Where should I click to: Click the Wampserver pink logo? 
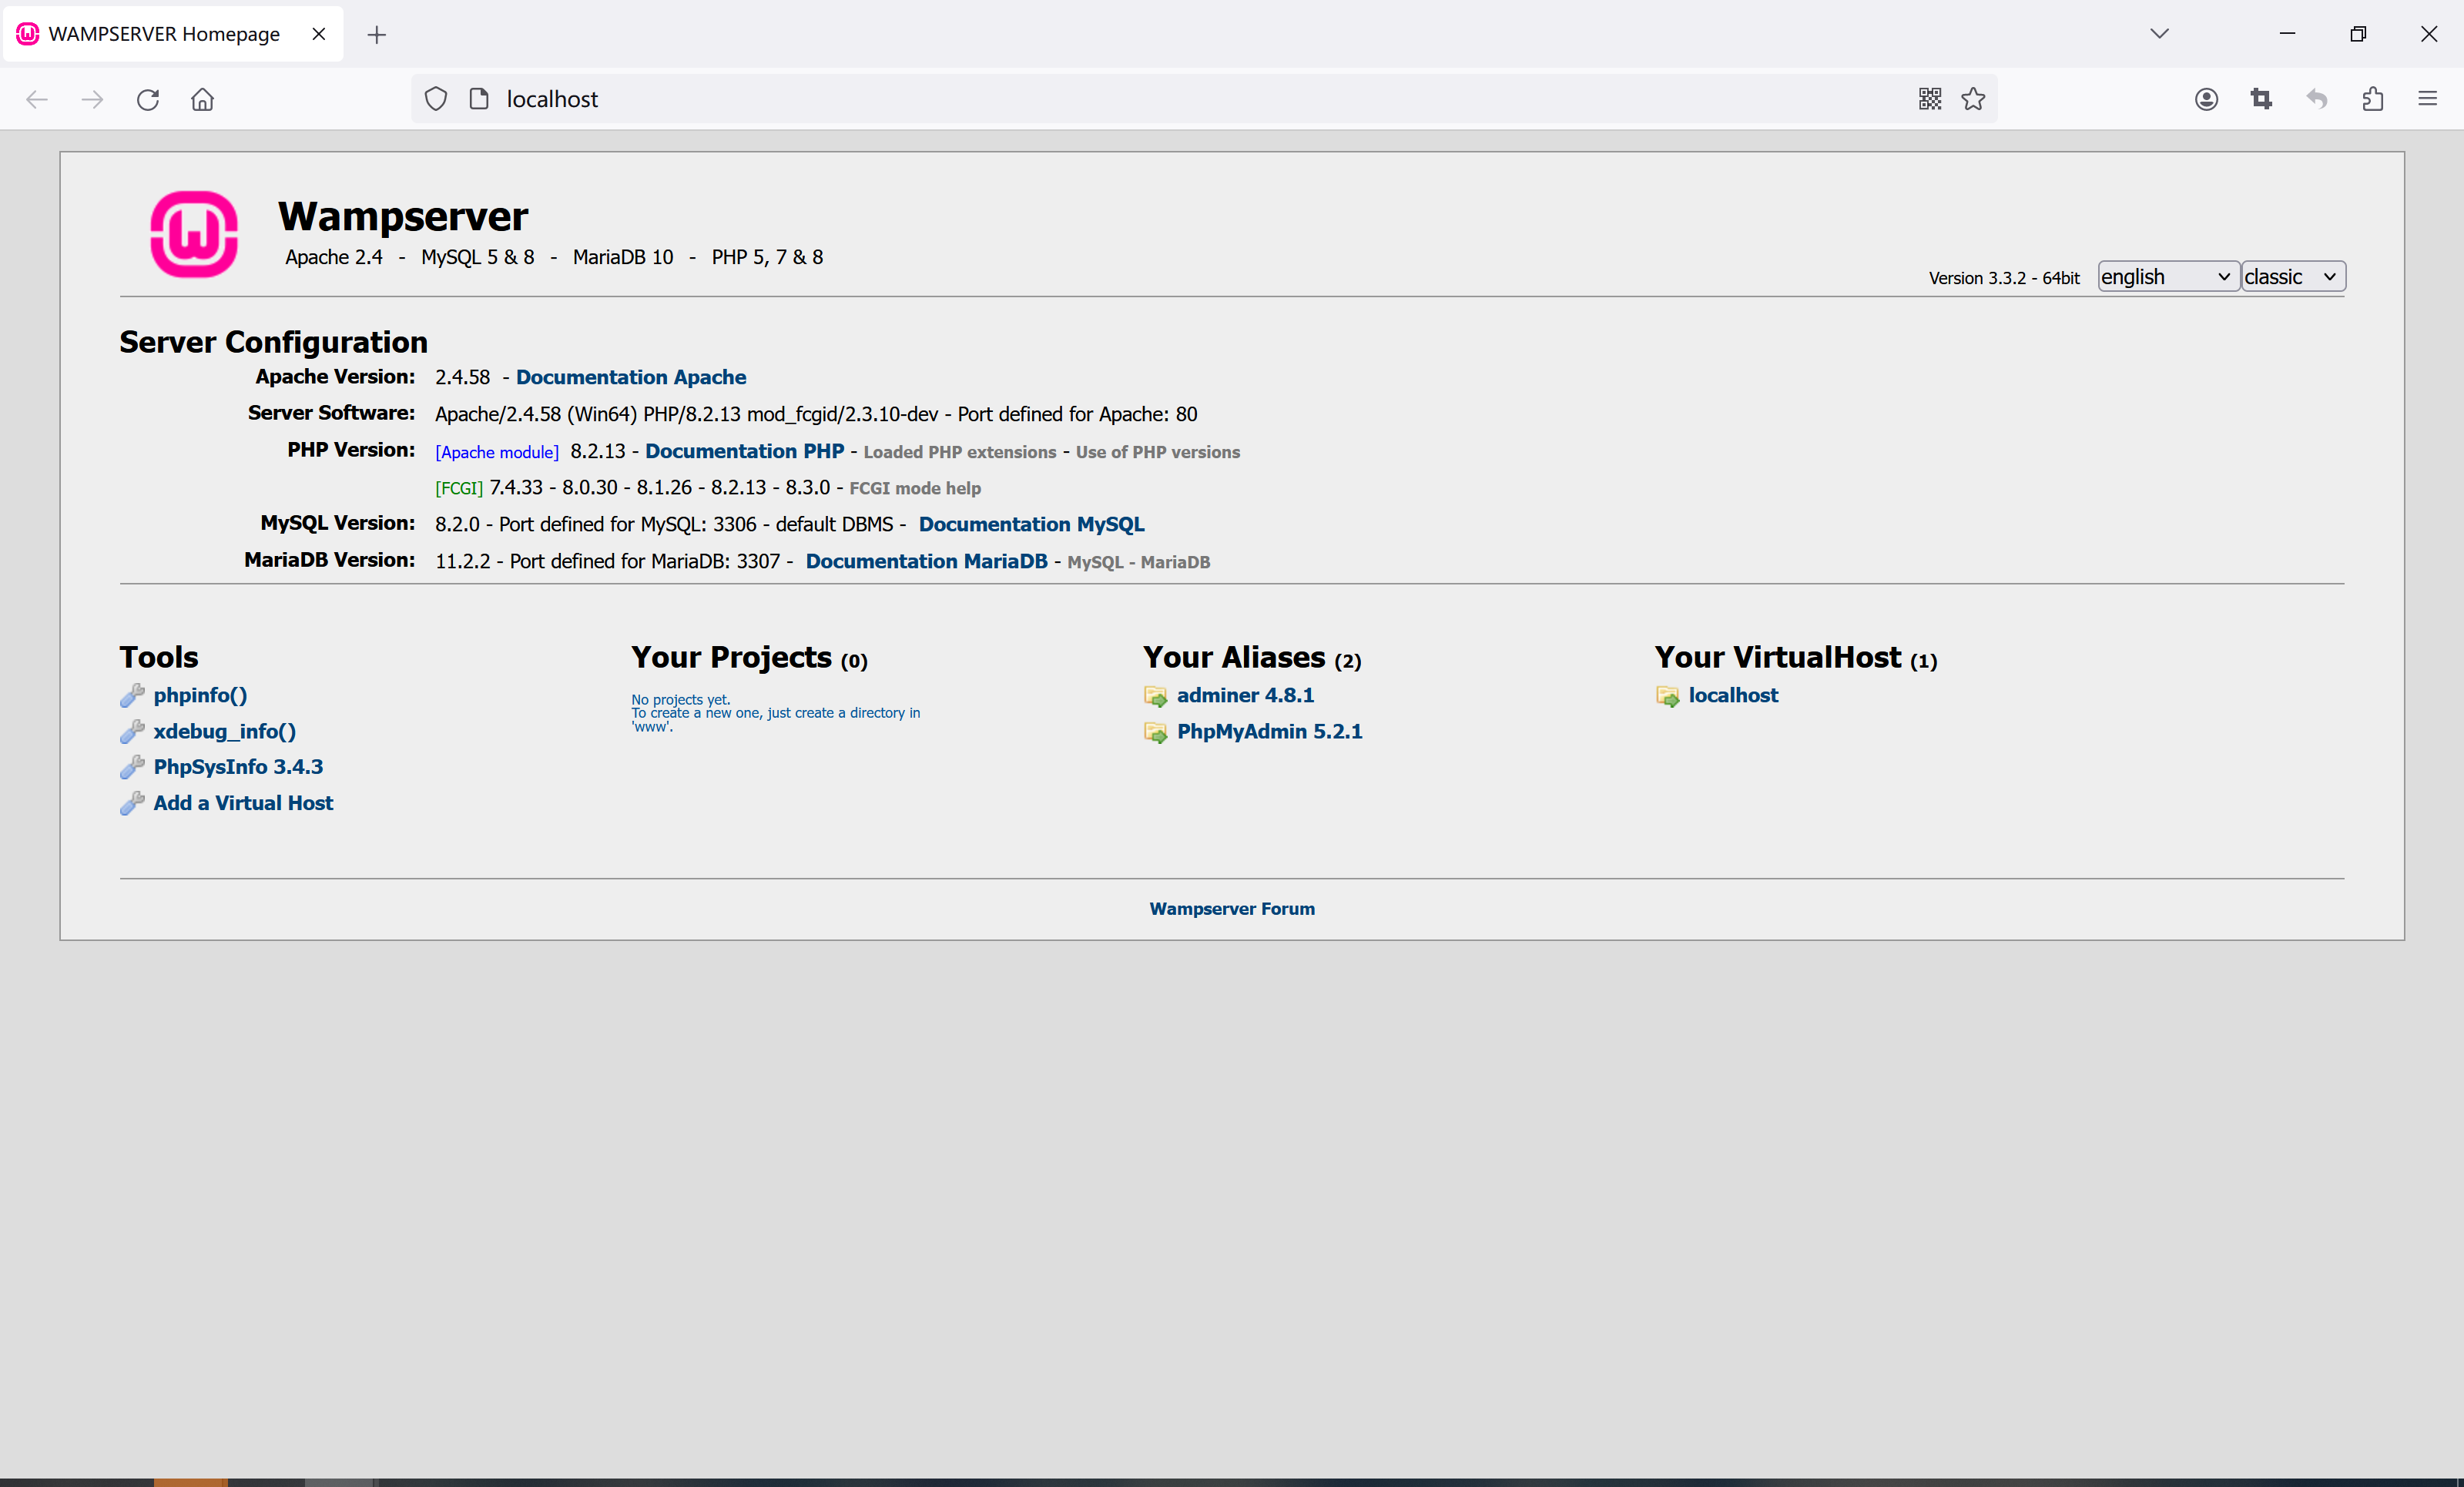tap(194, 234)
